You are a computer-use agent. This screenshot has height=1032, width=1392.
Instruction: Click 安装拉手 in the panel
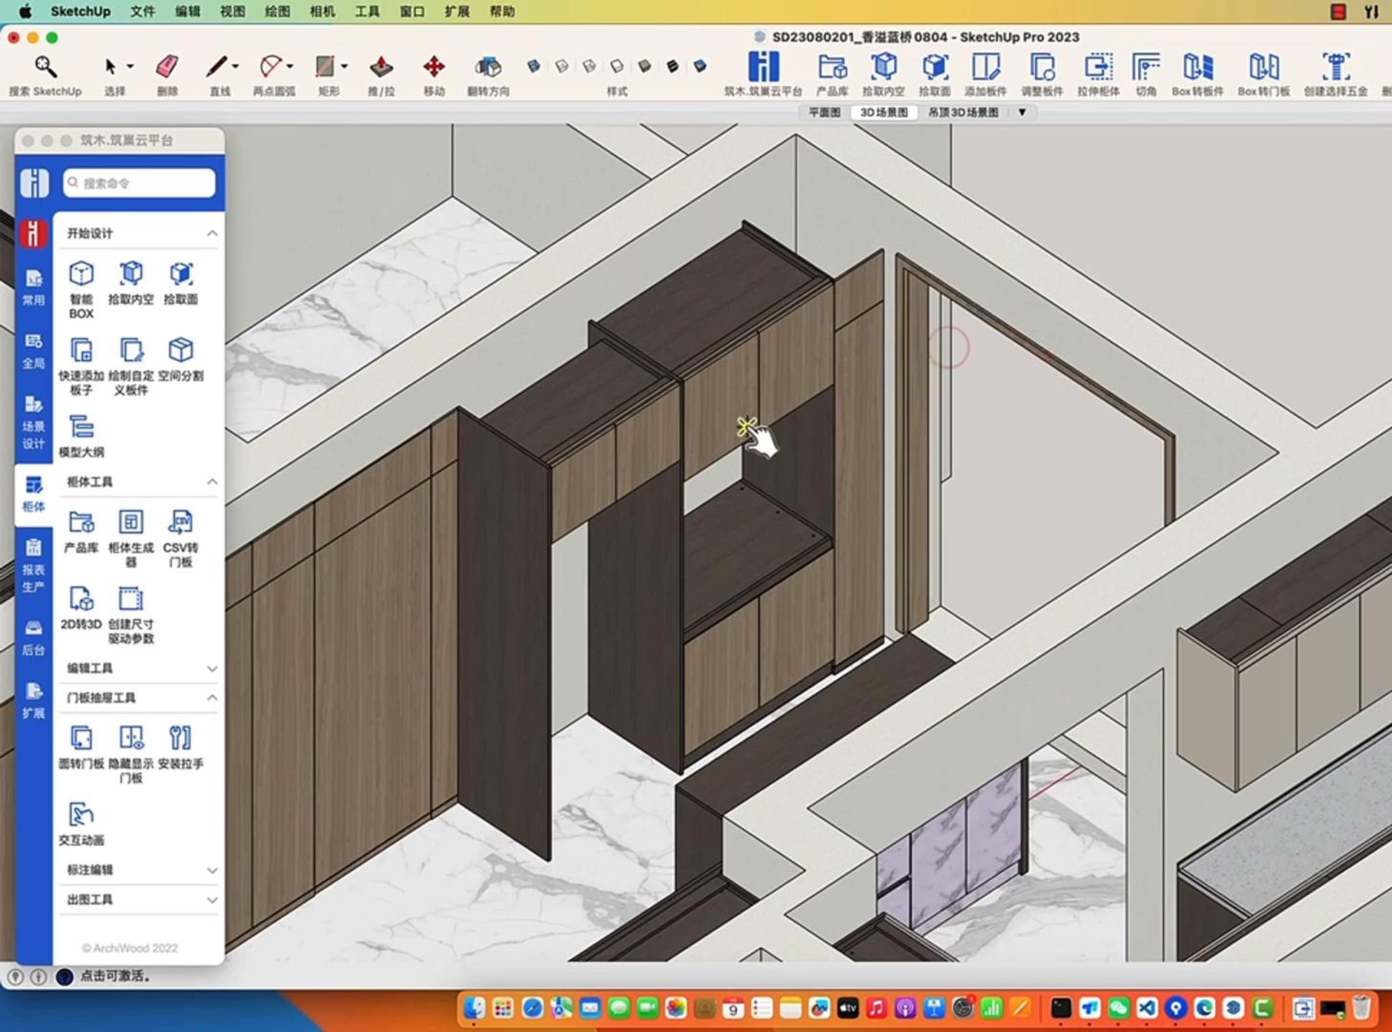click(x=181, y=747)
